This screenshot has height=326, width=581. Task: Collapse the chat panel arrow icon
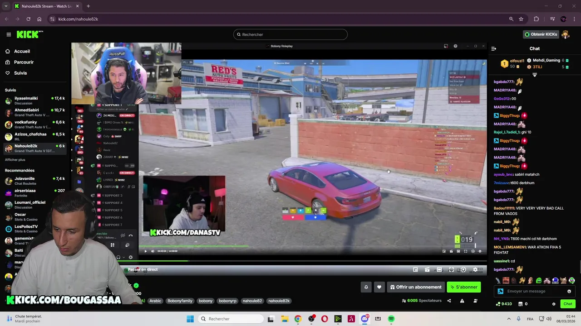[x=494, y=48]
